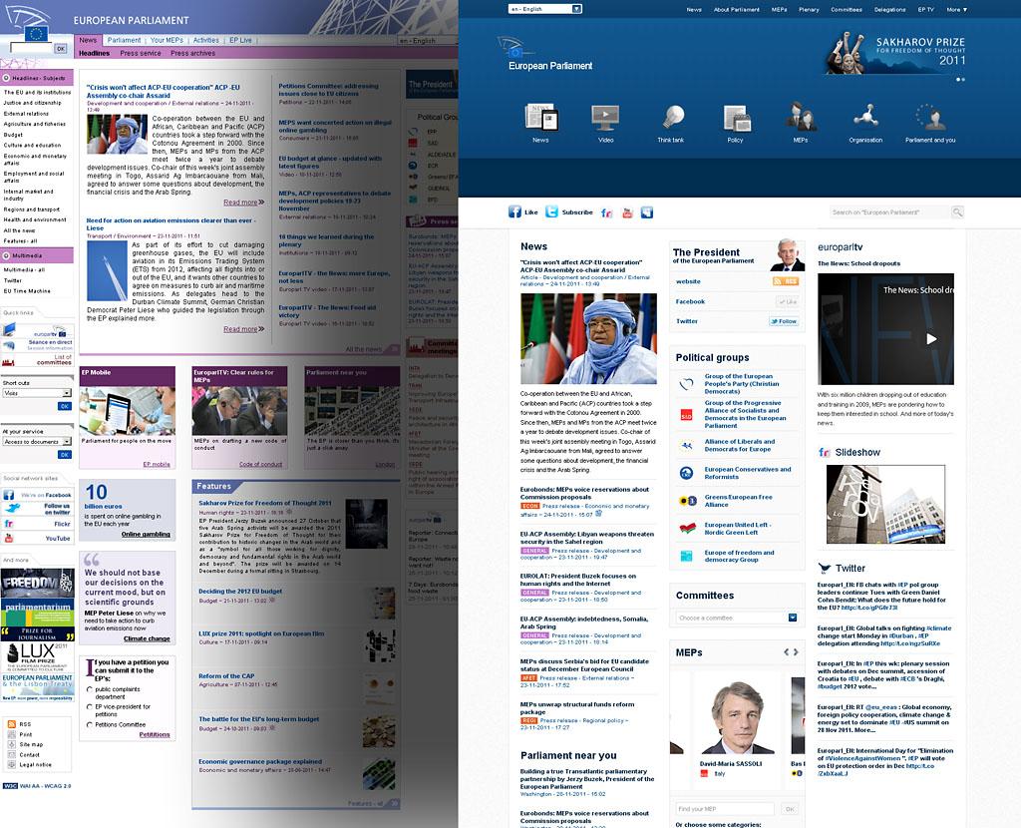Open the Think tank lightbulb icon

pos(672,118)
